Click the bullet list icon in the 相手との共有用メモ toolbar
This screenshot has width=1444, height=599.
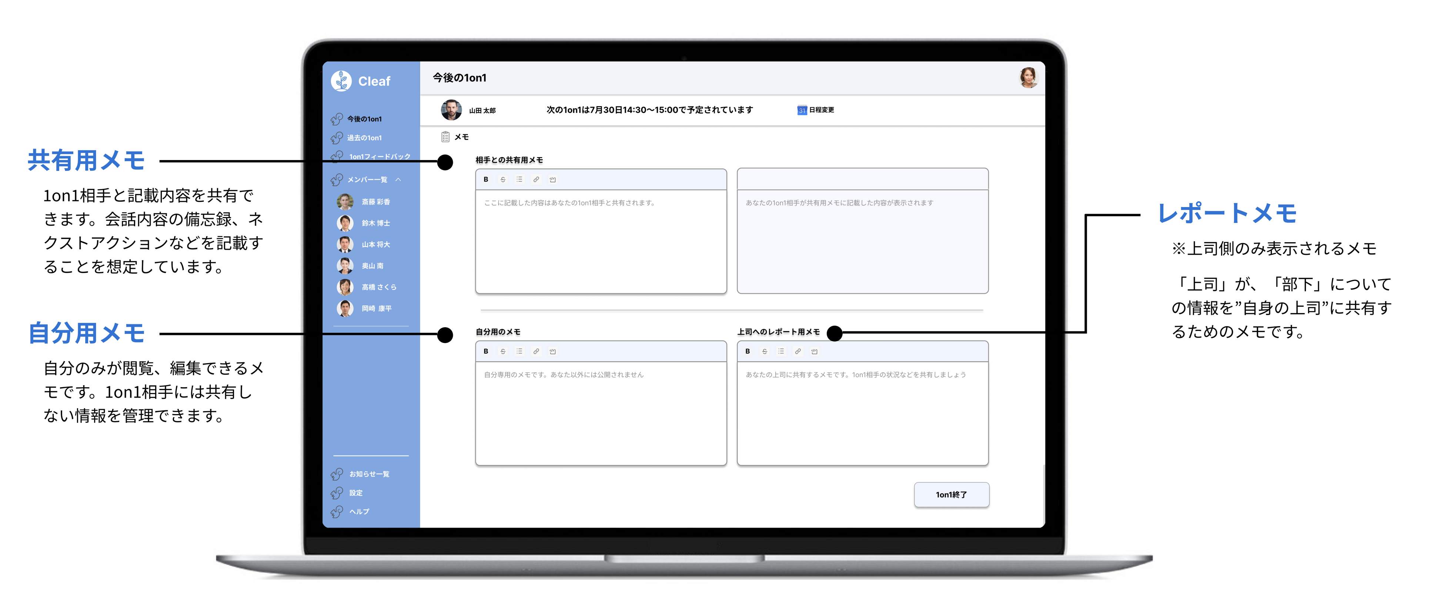click(x=519, y=180)
